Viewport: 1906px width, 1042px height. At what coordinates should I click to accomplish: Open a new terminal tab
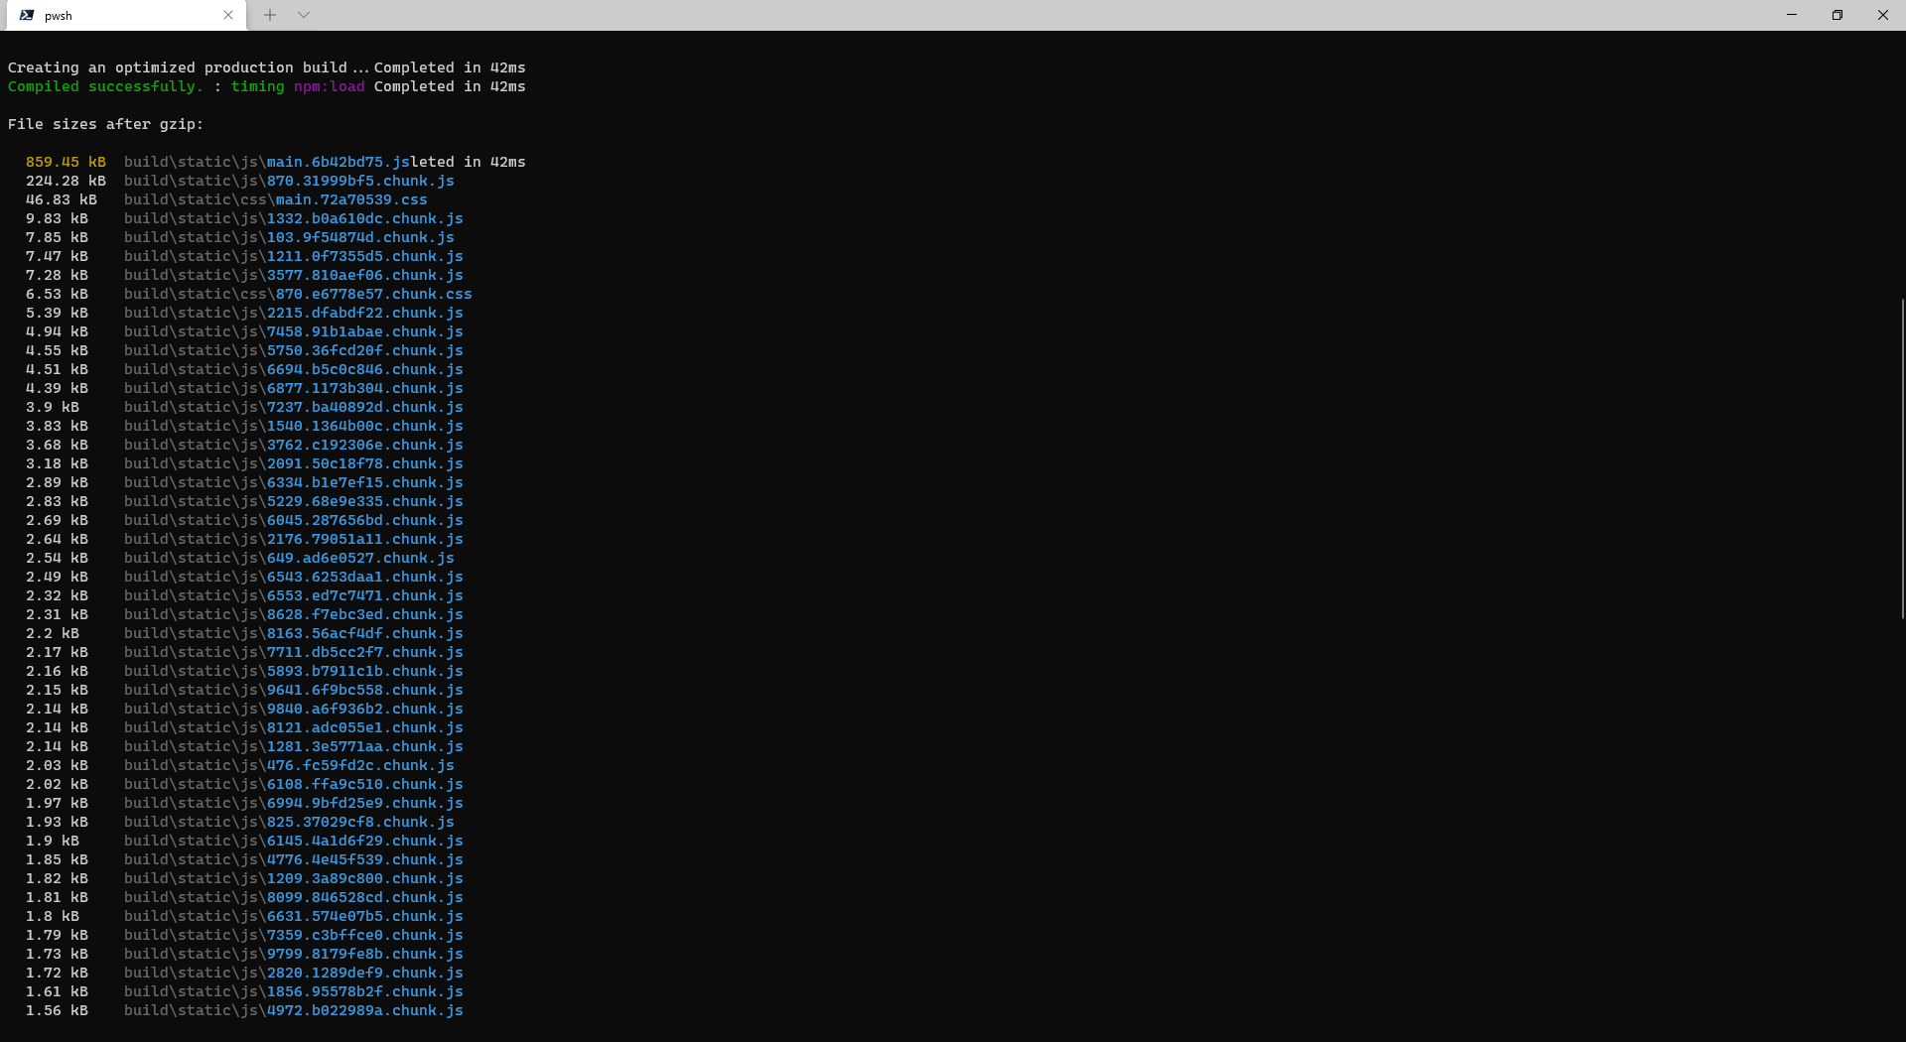(270, 15)
